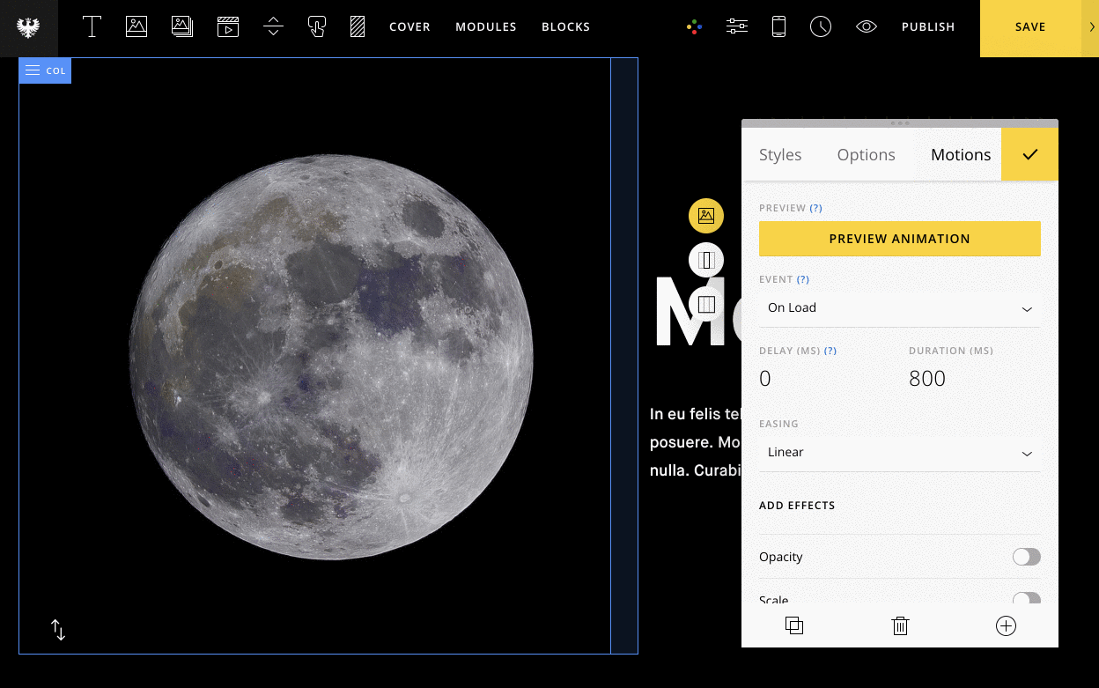Image resolution: width=1099 pixels, height=688 pixels.
Task: Open the mobile device preview icon
Action: pos(778,26)
